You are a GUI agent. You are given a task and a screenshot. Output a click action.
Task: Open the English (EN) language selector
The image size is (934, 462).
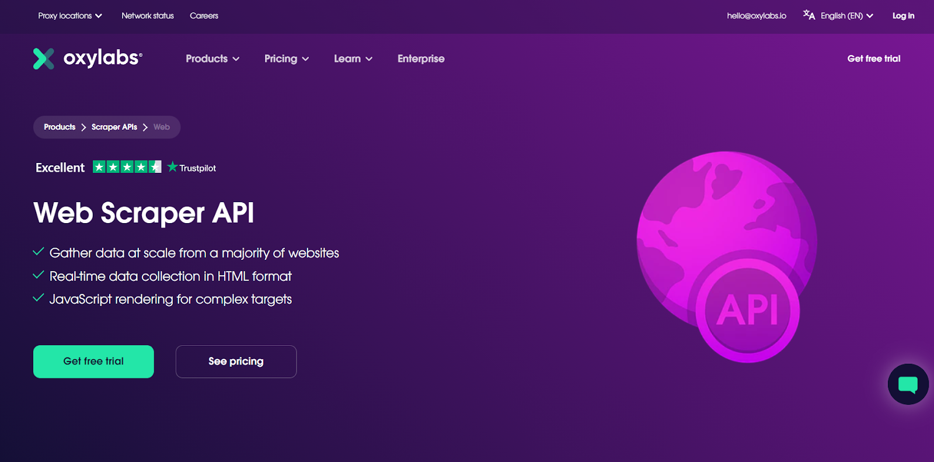846,16
